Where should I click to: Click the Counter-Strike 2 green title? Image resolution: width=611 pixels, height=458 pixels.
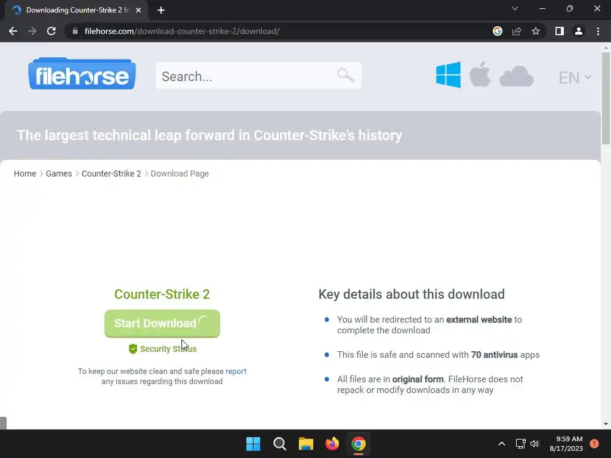tap(162, 295)
